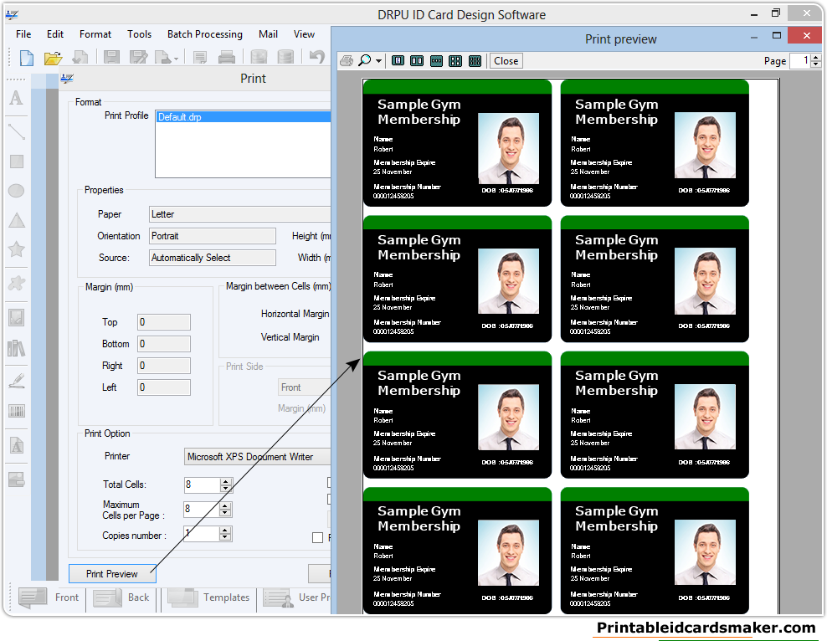
Task: Open the Orientation Portrait dropdown
Action: click(212, 236)
